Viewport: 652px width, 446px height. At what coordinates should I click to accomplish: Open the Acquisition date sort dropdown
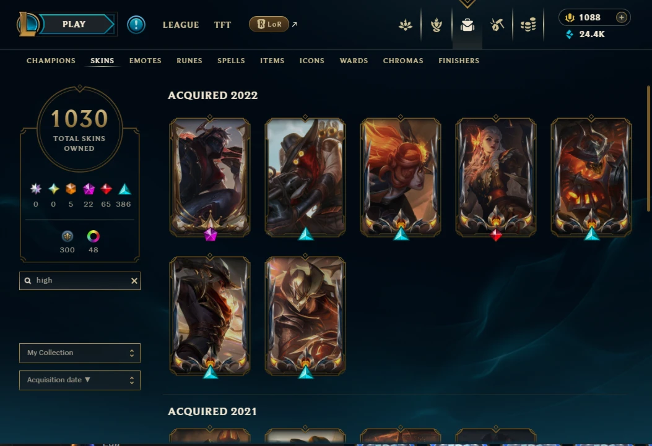[x=80, y=380]
